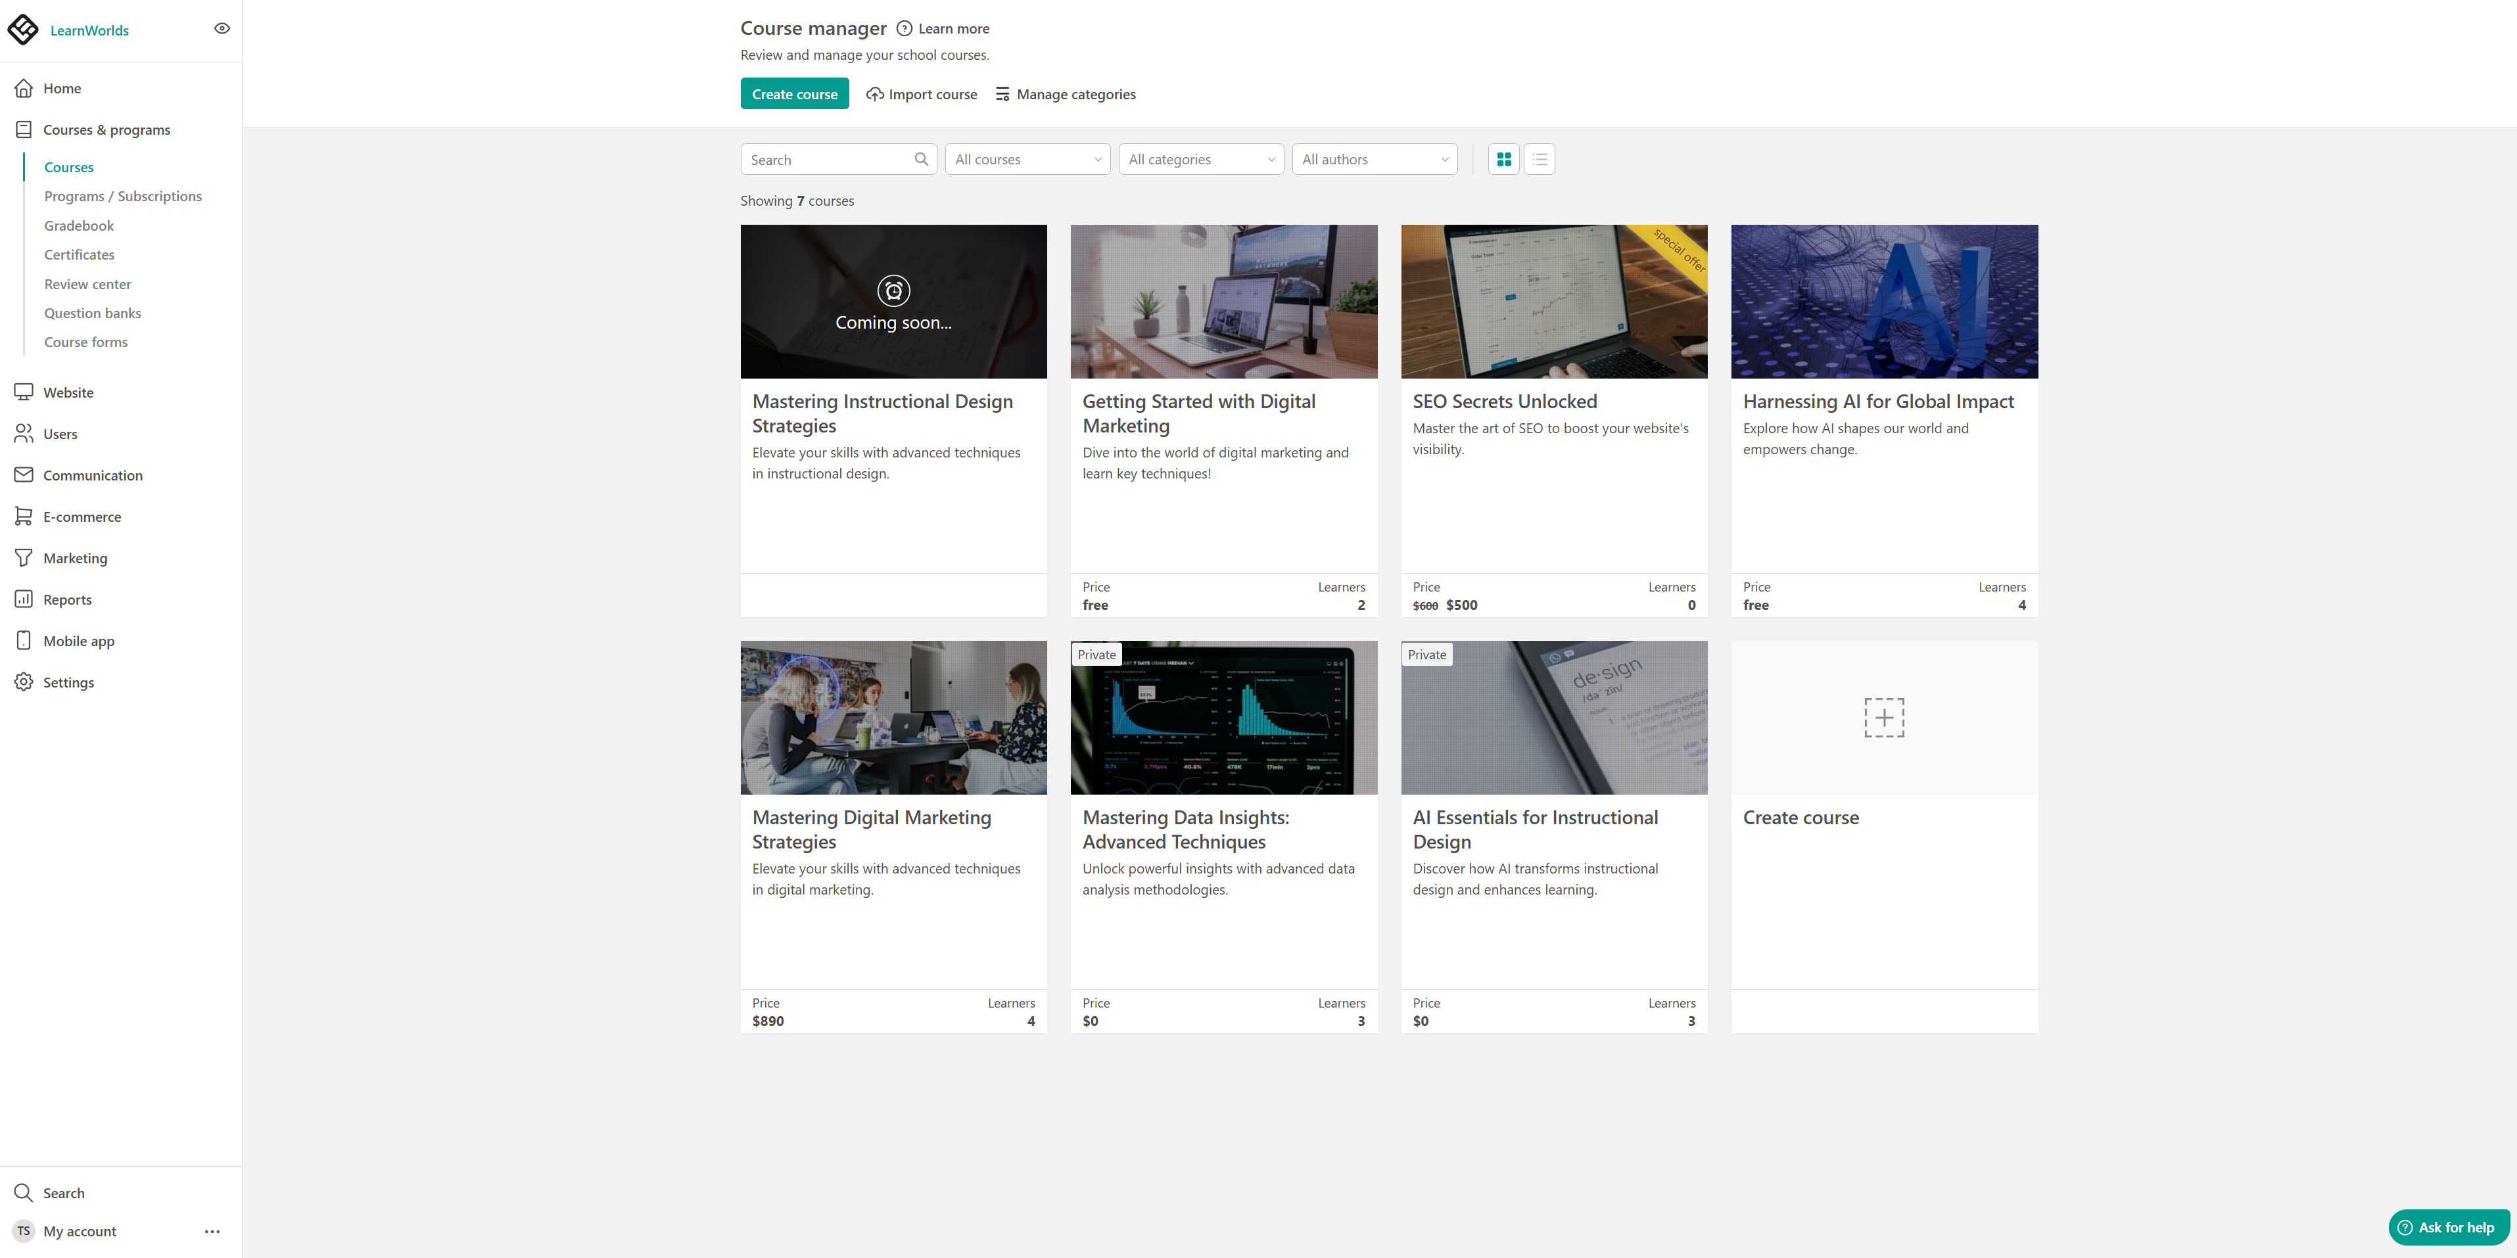
Task: Open the All courses dropdown
Action: tap(1027, 159)
